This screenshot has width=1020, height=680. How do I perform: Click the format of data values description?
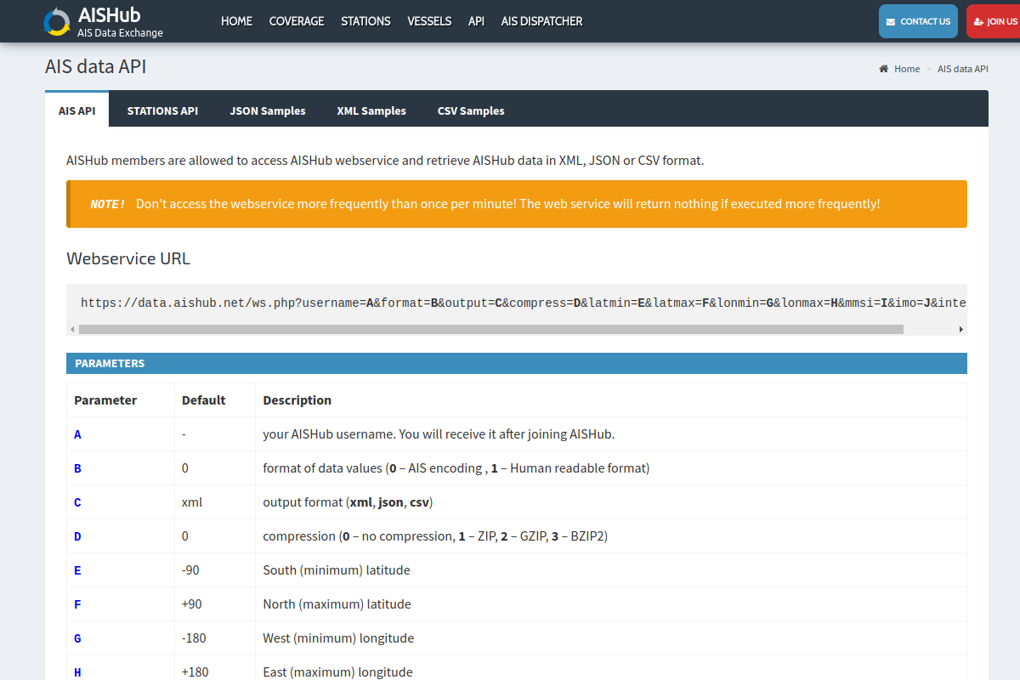(456, 468)
